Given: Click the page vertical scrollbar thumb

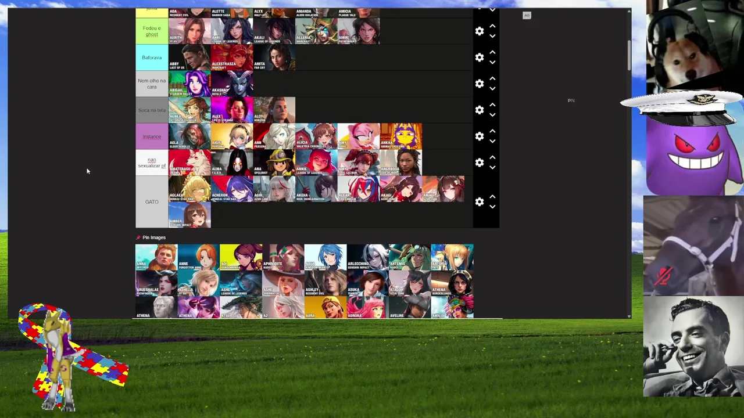Looking at the screenshot, I should pos(629,56).
